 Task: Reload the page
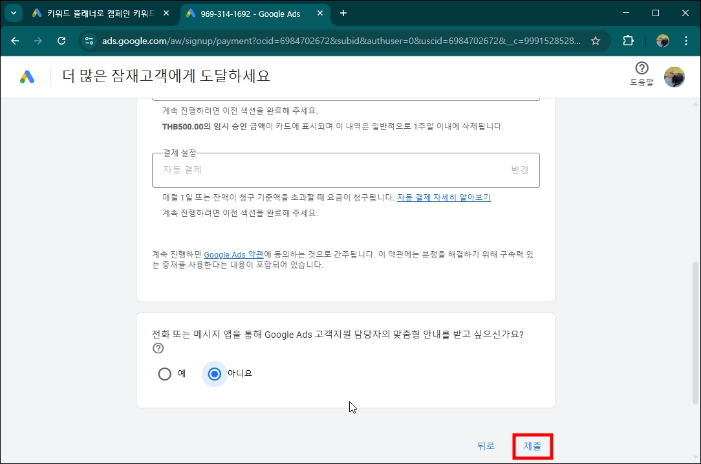pos(61,40)
